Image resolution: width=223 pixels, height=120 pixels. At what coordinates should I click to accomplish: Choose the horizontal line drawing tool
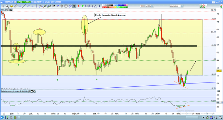(x=20, y=6)
